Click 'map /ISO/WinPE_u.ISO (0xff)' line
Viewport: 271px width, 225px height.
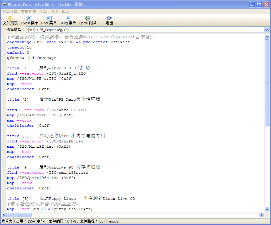[x=40, y=79]
